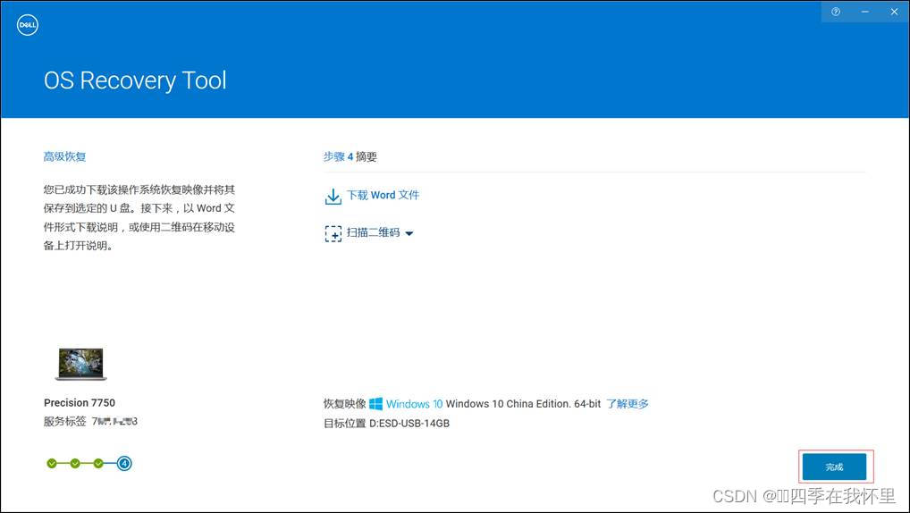Click the 目标位置 D:ESD-USB-14GB text

point(386,423)
